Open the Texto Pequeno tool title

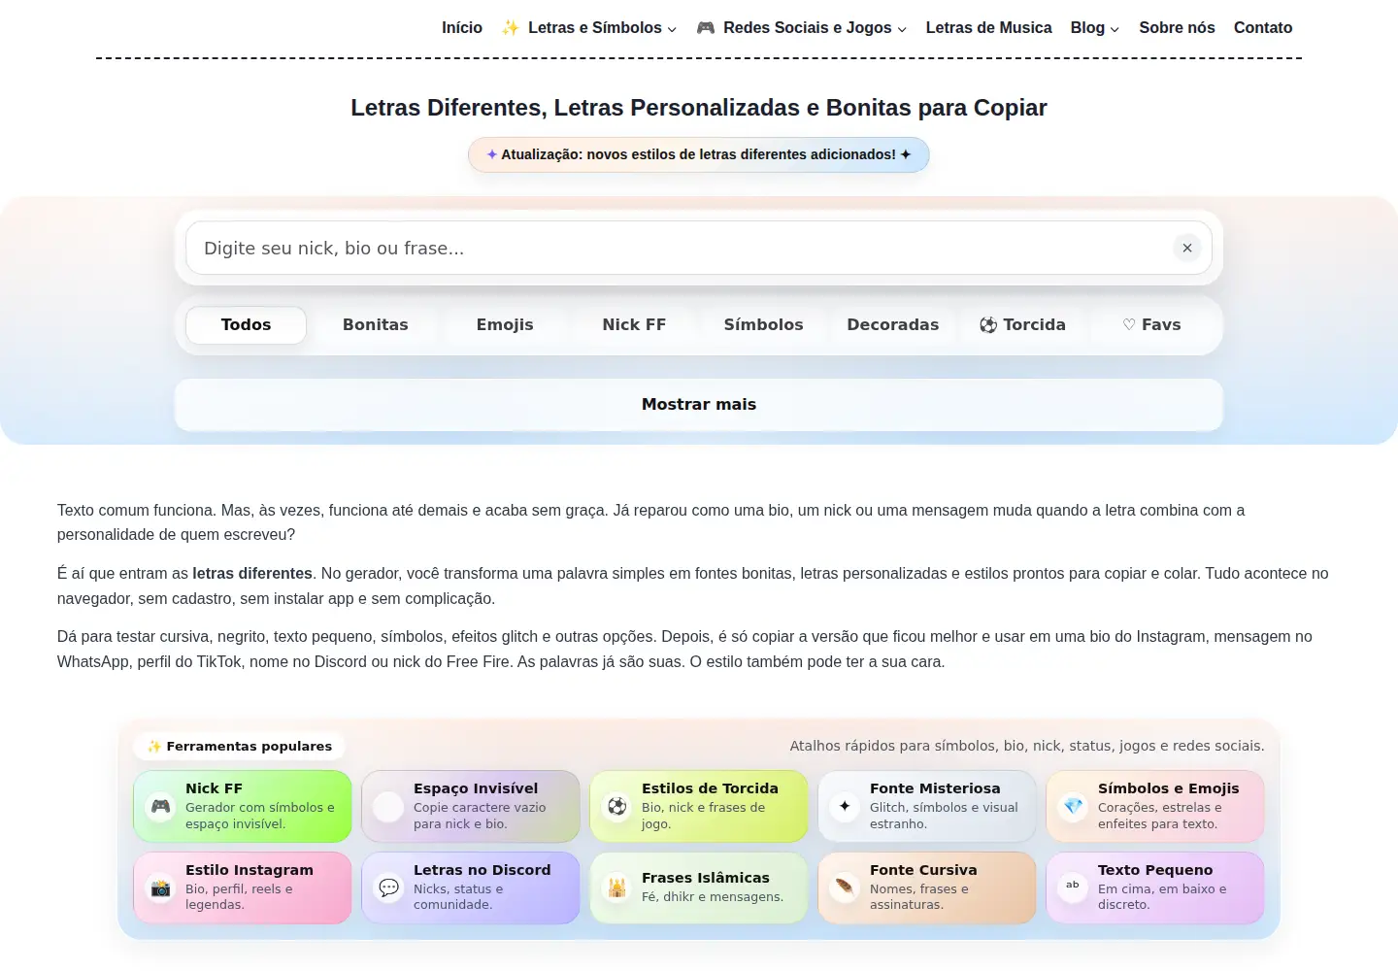pos(1155,870)
